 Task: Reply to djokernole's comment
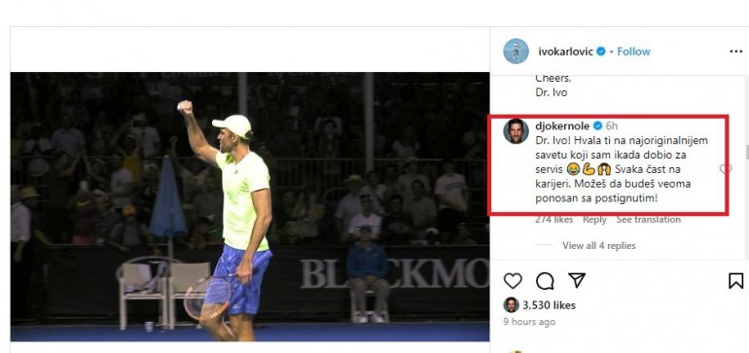[594, 220]
